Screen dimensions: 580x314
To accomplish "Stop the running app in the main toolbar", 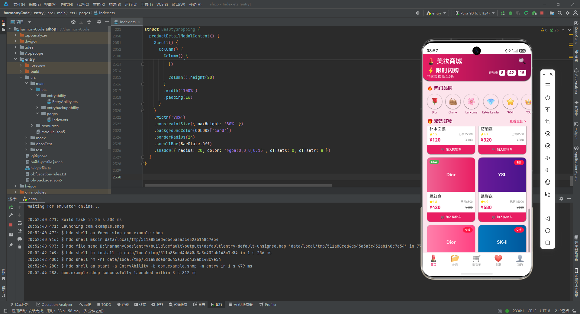I will pyautogui.click(x=542, y=13).
